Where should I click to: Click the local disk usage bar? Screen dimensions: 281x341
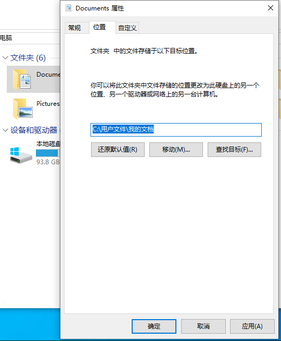[48, 153]
